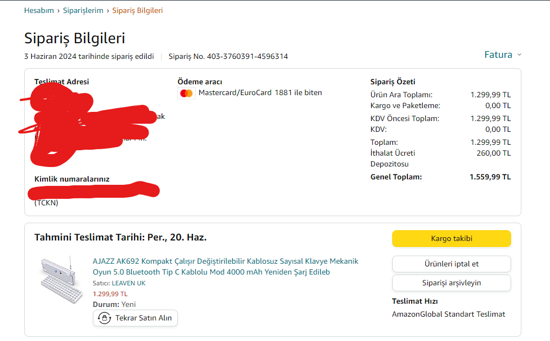Click the red product price 1.299,99 TL
Viewport: 550px width, 341px height.
click(x=110, y=294)
